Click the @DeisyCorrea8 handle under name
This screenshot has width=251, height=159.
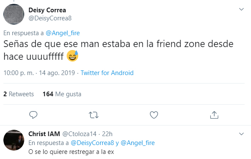50,18
